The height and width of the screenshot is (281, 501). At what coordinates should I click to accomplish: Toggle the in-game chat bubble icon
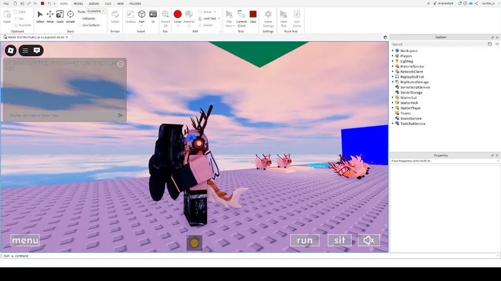pyautogui.click(x=37, y=51)
